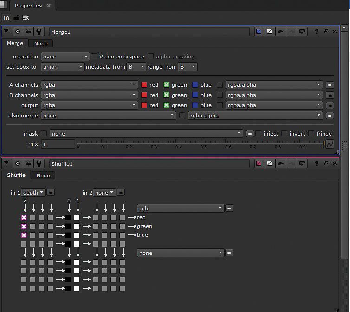
Task: Toggle the invert mask checkbox
Action: (284, 134)
